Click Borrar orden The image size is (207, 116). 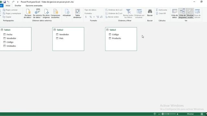click(x=112, y=17)
